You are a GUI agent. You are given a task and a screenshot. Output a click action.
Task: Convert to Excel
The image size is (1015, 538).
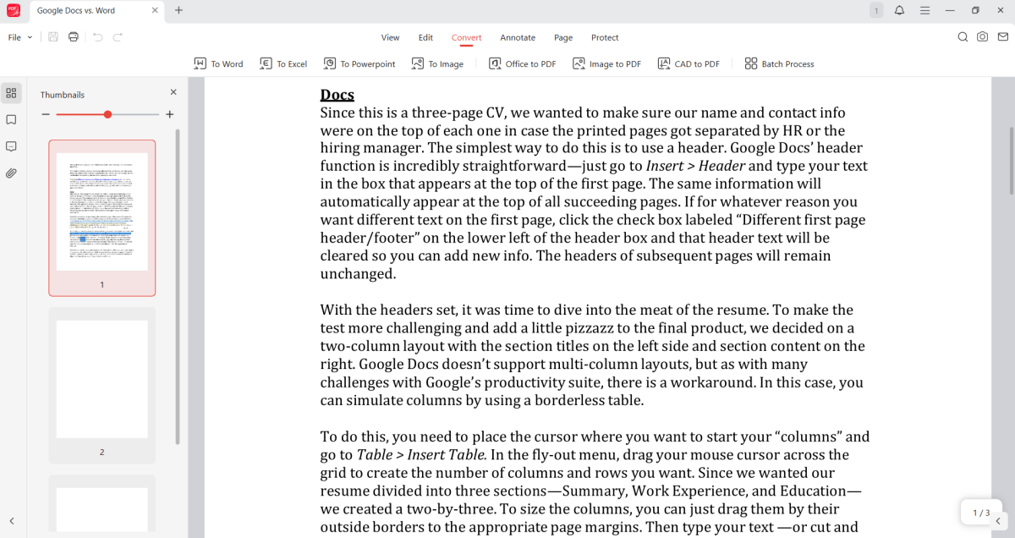point(283,63)
